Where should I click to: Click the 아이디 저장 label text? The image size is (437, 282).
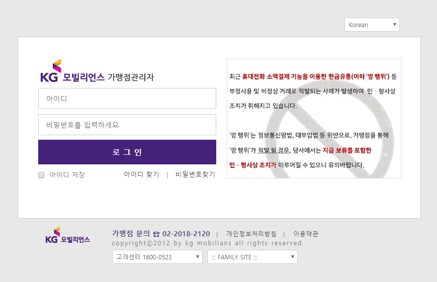[67, 175]
